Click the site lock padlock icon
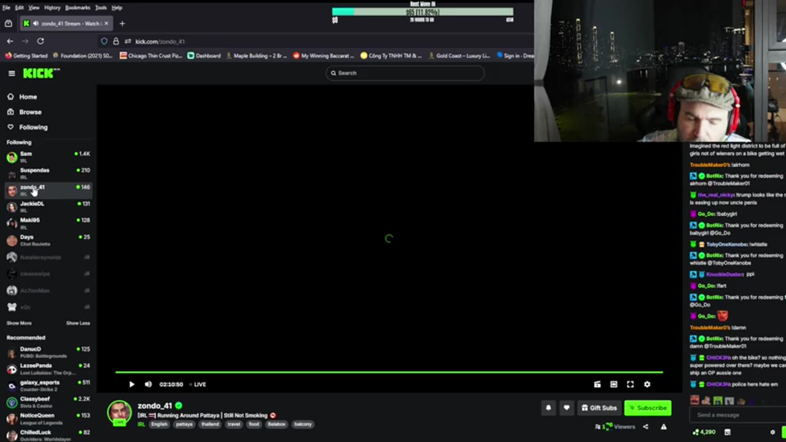 pyautogui.click(x=115, y=41)
